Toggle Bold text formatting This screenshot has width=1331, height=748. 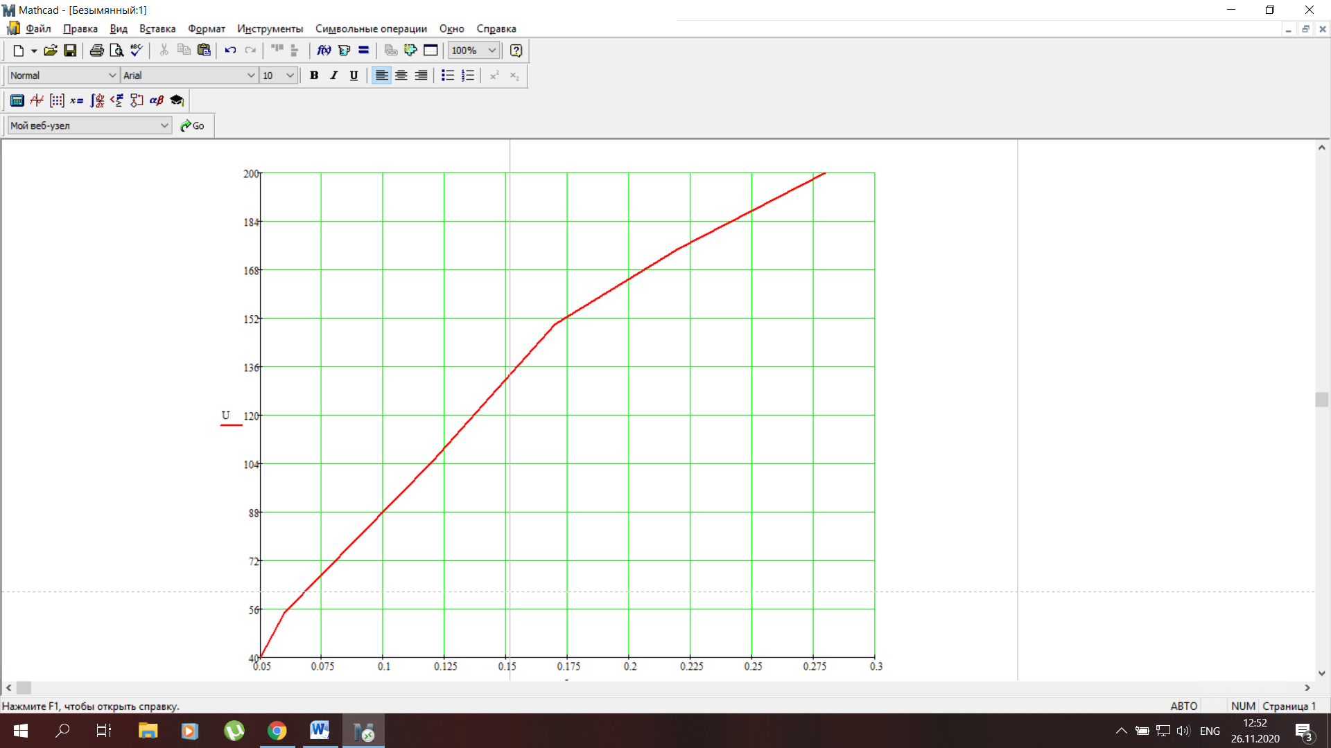click(x=314, y=75)
